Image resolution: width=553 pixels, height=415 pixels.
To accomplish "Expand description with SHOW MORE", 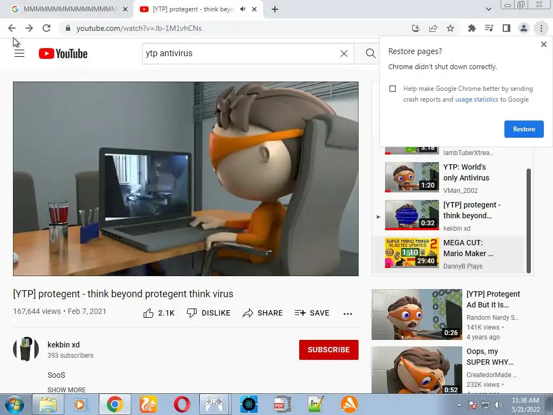I will click(x=66, y=390).
